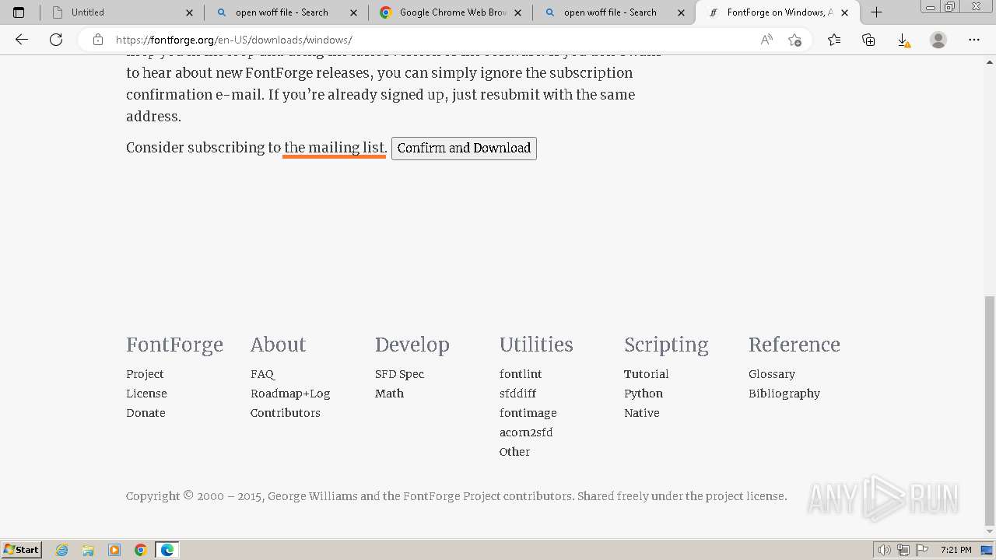Open the volume speaker tray icon

(x=885, y=550)
